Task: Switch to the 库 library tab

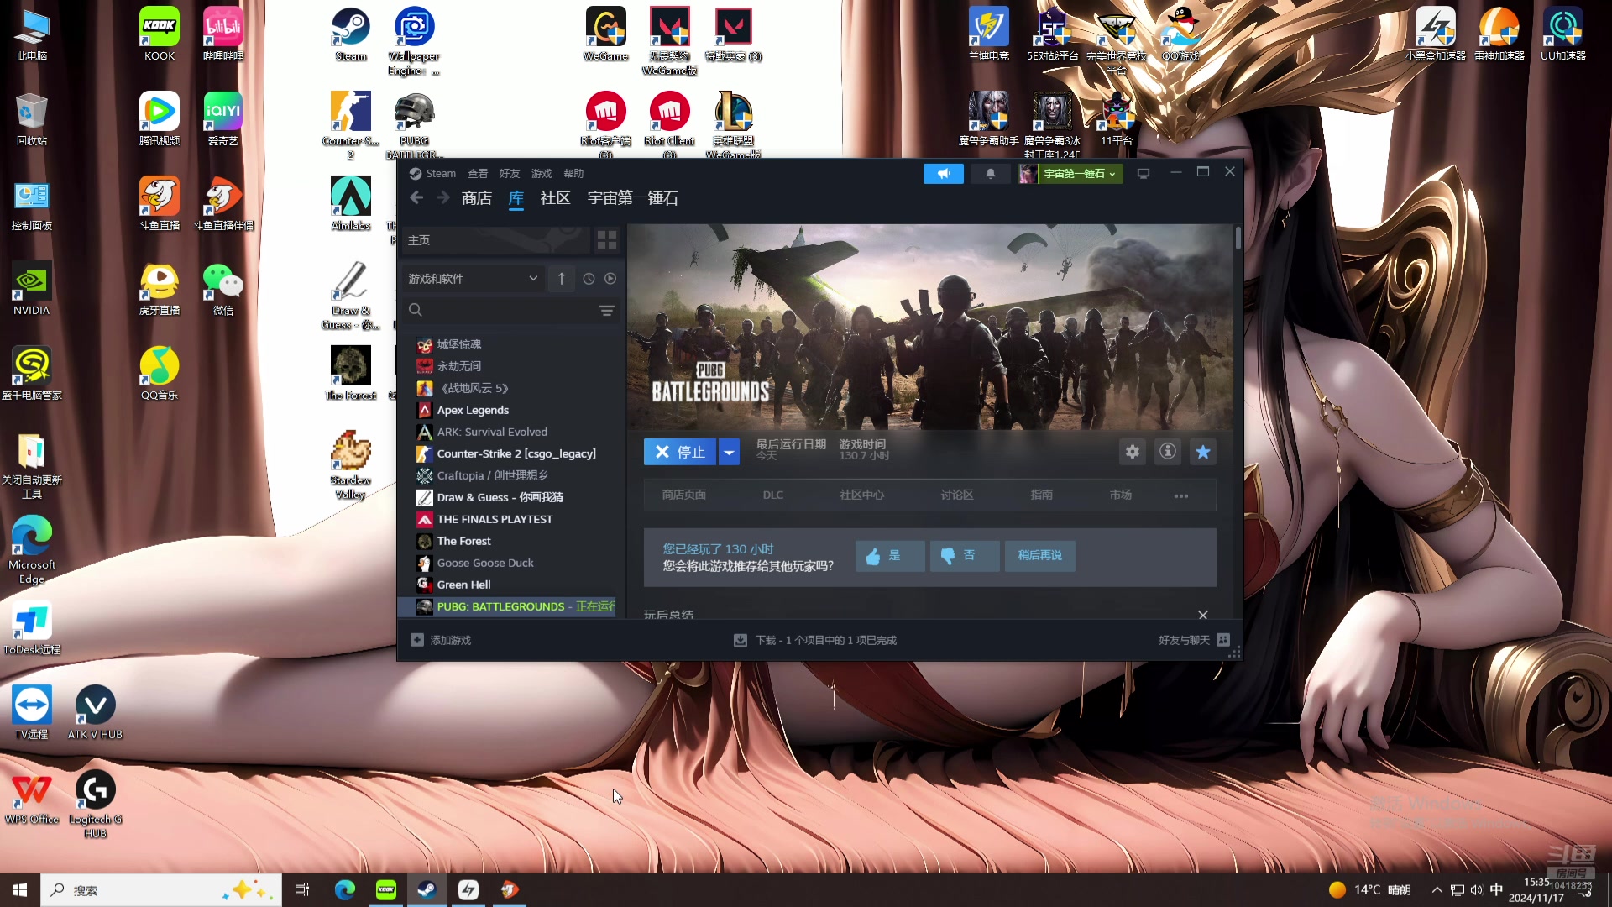Action: [x=516, y=198]
